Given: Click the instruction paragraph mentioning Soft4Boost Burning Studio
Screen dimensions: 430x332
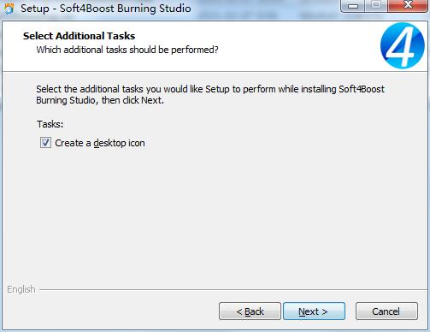Looking at the screenshot, I should click(x=210, y=95).
